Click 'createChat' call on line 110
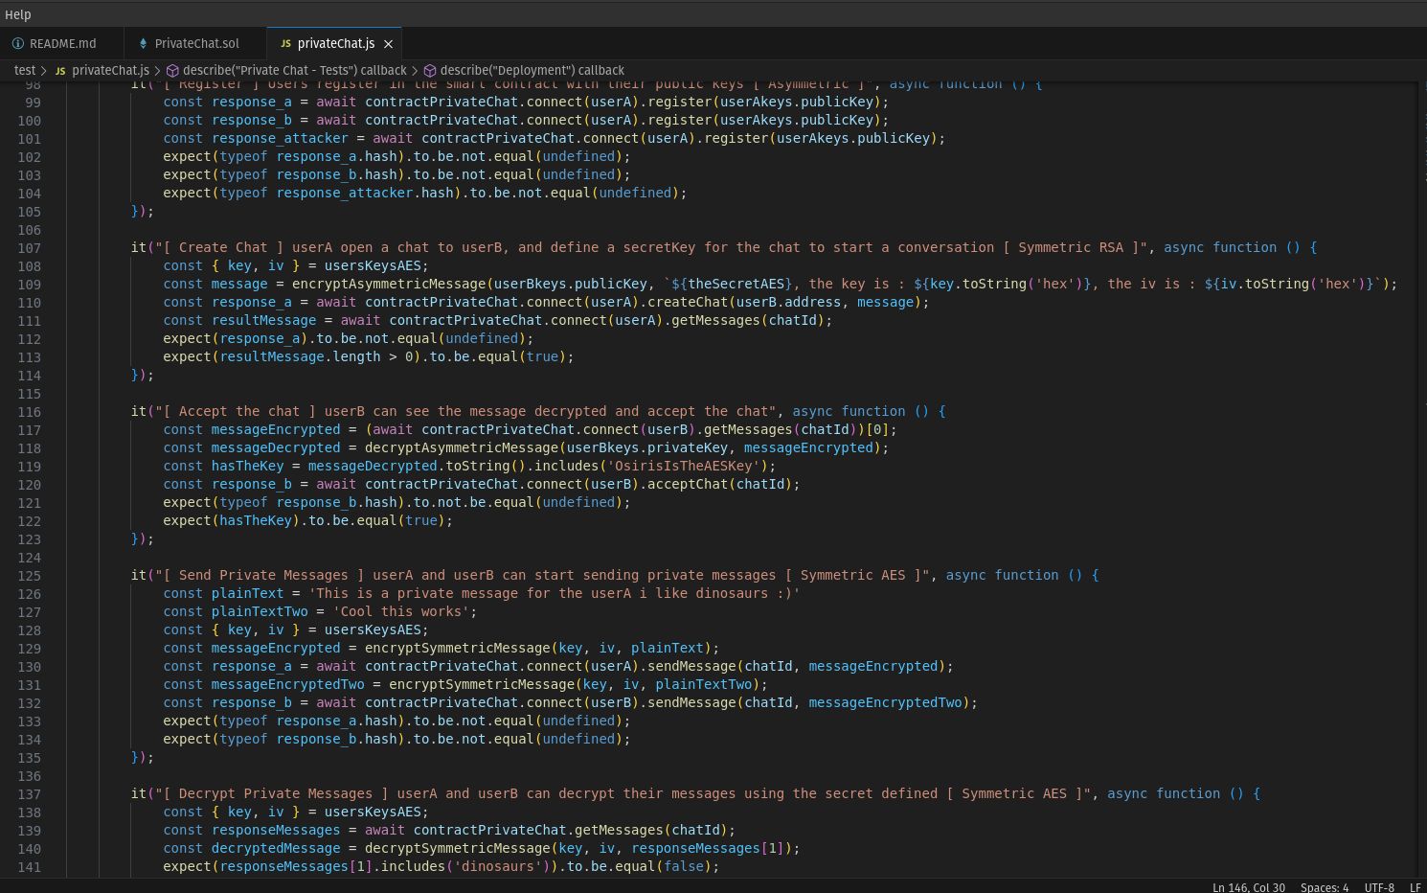 point(688,302)
